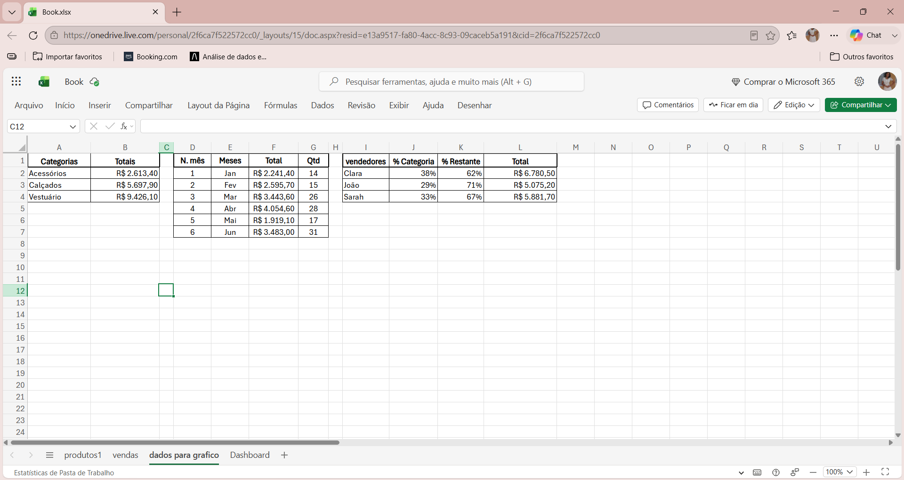Click the horizontal scrollbar thumb
Image resolution: width=904 pixels, height=480 pixels.
pyautogui.click(x=175, y=442)
